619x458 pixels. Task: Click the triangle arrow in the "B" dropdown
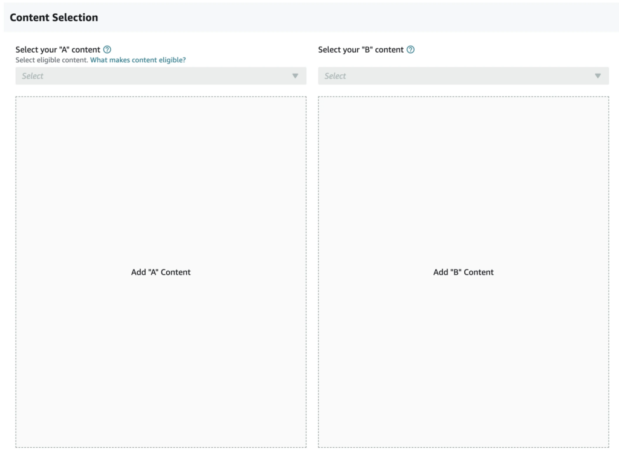click(x=598, y=76)
